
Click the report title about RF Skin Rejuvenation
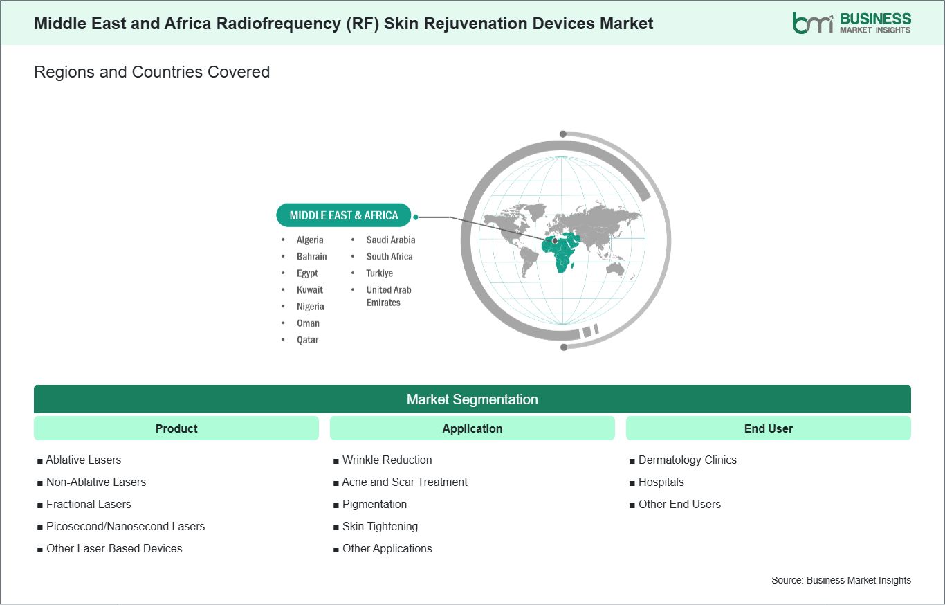[x=344, y=23]
